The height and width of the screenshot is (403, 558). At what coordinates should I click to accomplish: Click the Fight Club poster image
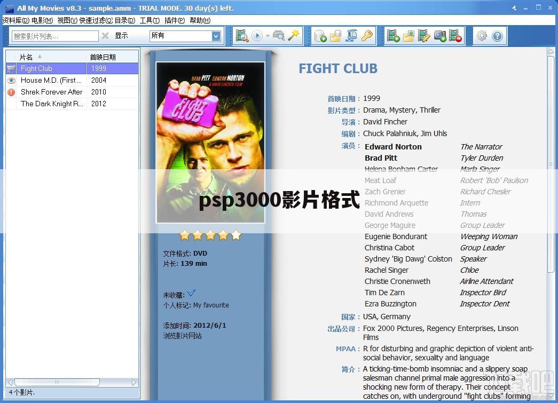[210, 143]
